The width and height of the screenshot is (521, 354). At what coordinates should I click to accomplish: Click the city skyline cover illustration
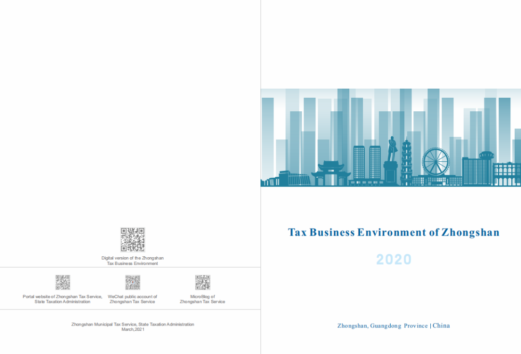tap(391, 137)
